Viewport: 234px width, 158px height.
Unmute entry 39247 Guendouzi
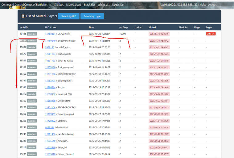(x=32, y=127)
